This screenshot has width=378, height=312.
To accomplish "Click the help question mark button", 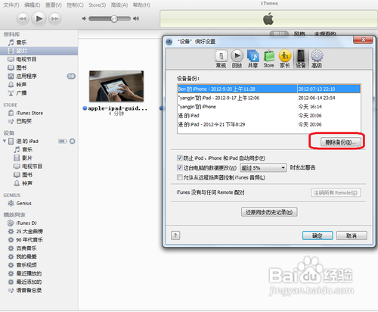I will (x=175, y=236).
